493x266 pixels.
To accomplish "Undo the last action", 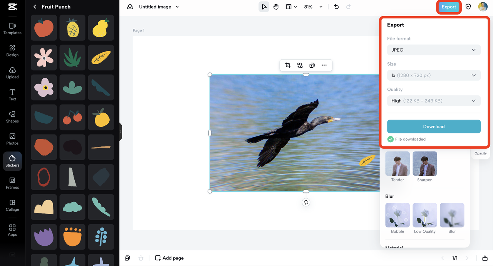I will (x=336, y=7).
